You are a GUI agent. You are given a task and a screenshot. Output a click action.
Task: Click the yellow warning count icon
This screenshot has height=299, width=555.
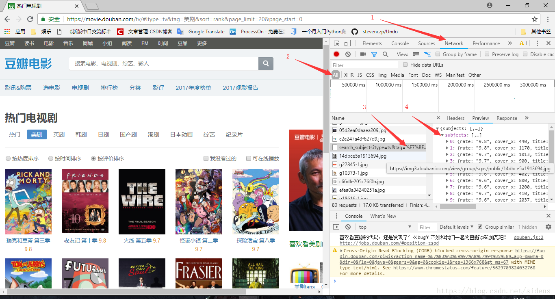pyautogui.click(x=524, y=43)
